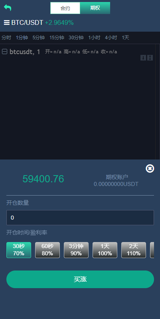This screenshot has width=160, height=319.
Task: Open the BTC/USDT pair selector
Action: (27, 22)
